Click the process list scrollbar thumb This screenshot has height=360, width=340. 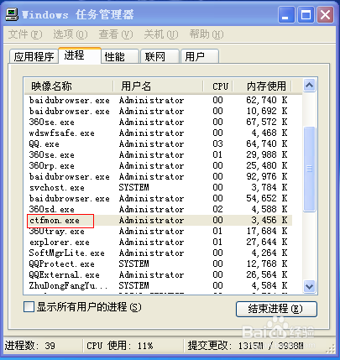coord(309,169)
